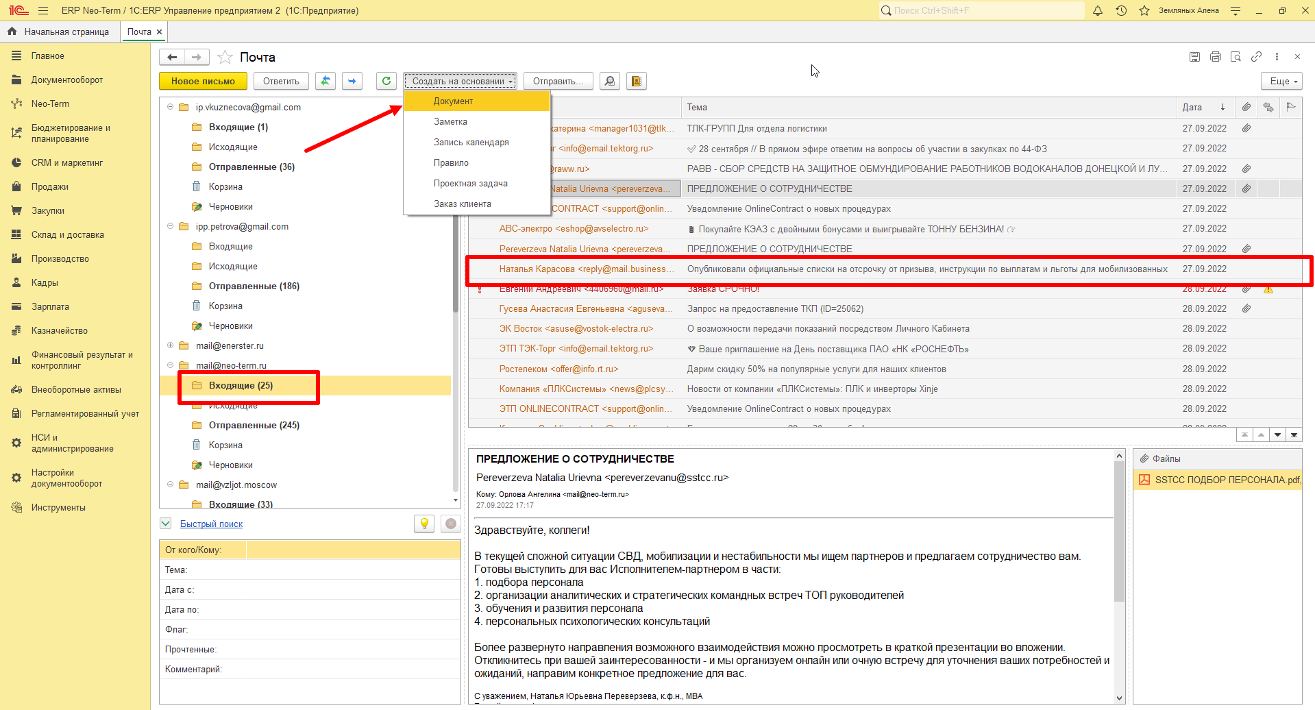Expand the mail@enerster.ru account node
The height and width of the screenshot is (710, 1315).
coord(171,345)
